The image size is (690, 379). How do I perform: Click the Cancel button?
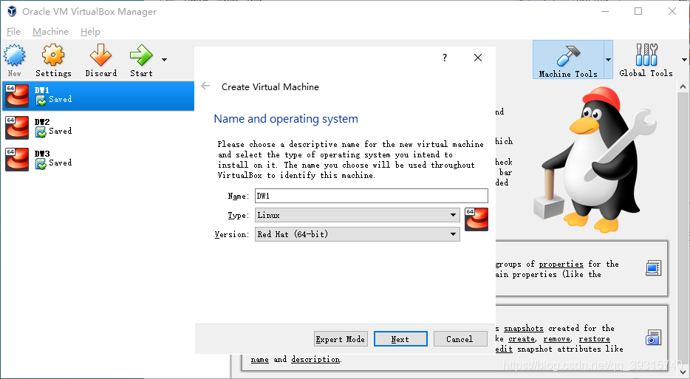(x=460, y=339)
